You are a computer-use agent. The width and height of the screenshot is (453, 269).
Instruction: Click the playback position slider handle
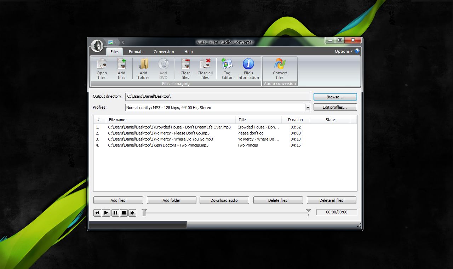(144, 212)
